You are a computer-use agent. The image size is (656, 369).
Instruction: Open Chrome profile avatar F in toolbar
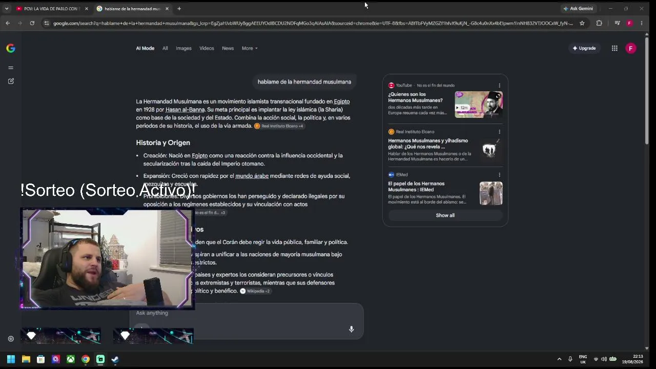(629, 23)
